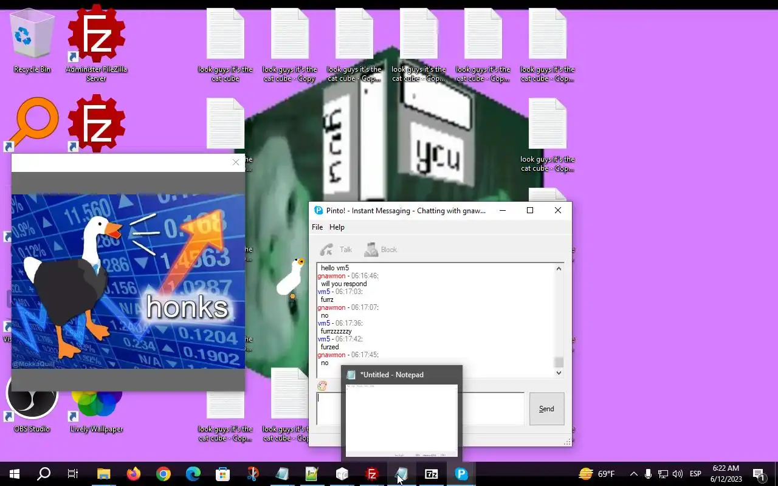Open Notepad++ from the taskbar
This screenshot has height=486, width=778.
[x=312, y=474]
